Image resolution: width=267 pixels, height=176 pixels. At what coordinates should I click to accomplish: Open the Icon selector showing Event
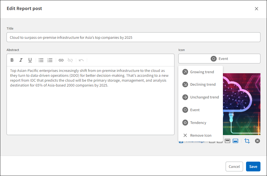219,59
